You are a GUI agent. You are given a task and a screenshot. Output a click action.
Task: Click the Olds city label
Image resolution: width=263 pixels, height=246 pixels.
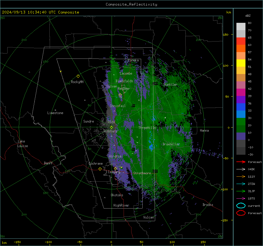pos(111,122)
